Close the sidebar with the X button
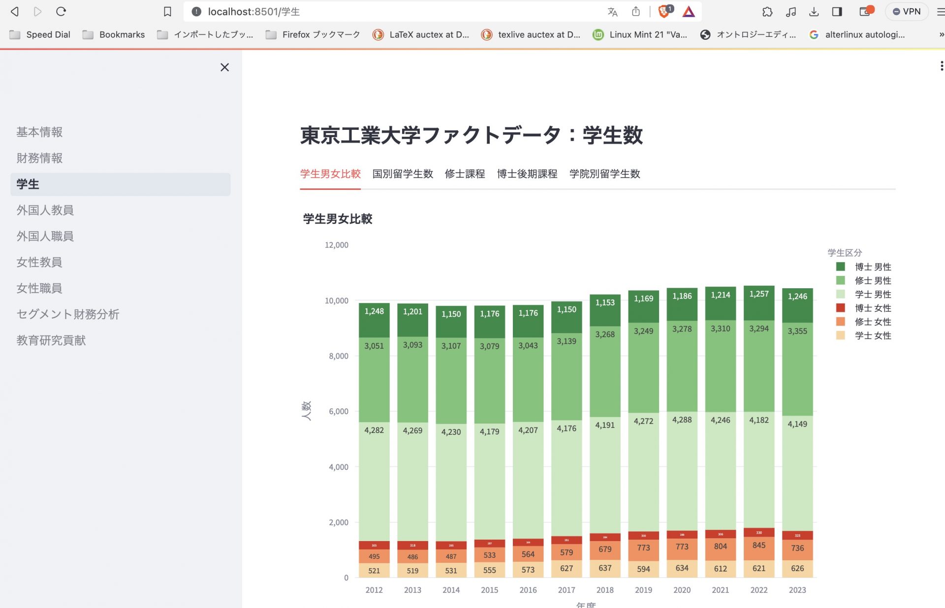This screenshot has width=945, height=608. pos(224,67)
